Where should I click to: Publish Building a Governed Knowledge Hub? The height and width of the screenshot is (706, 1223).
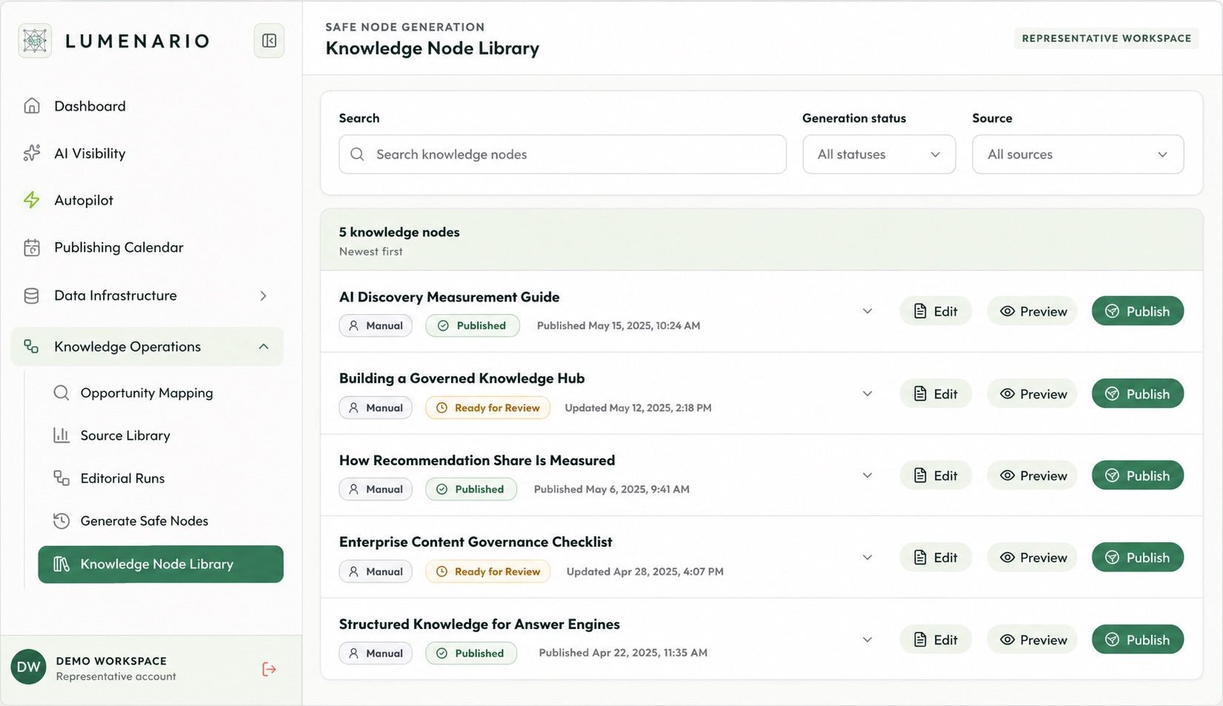point(1138,393)
